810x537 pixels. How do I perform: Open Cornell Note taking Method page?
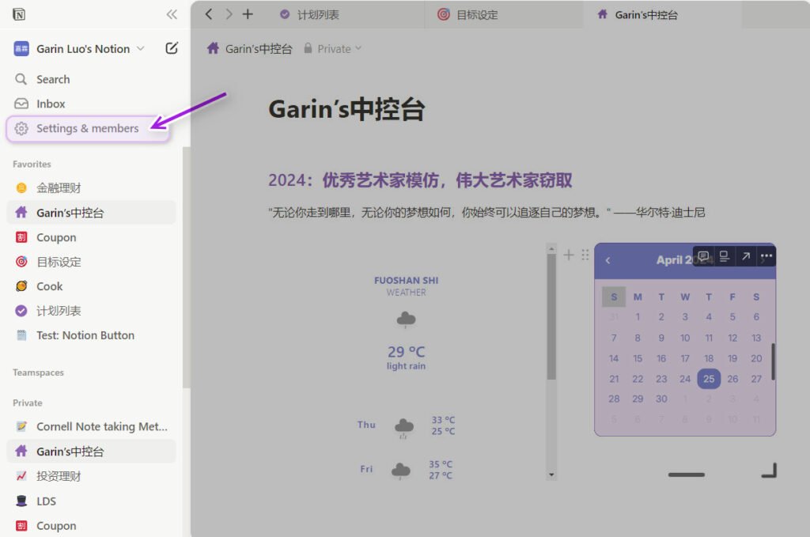point(92,426)
